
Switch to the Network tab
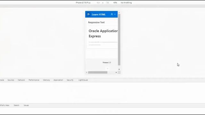[21, 80]
